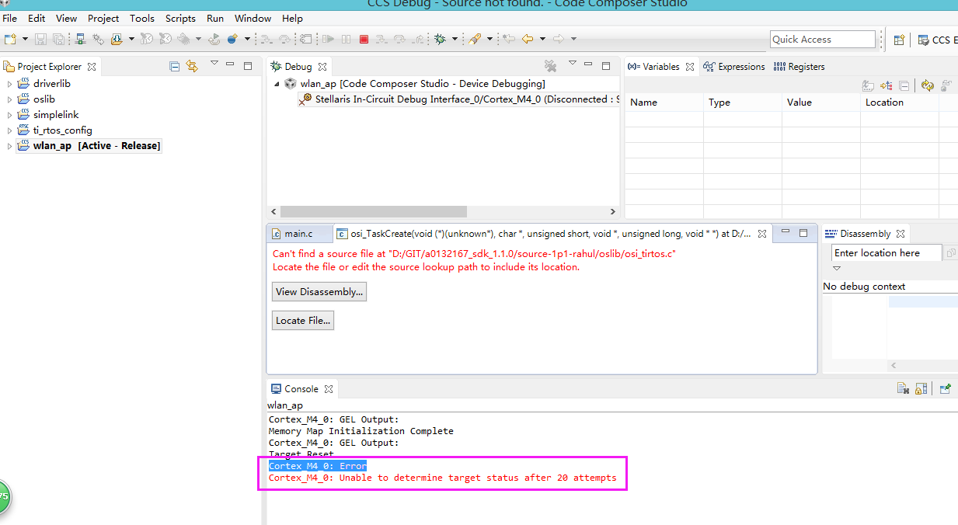Close the Console view tab

(x=329, y=389)
